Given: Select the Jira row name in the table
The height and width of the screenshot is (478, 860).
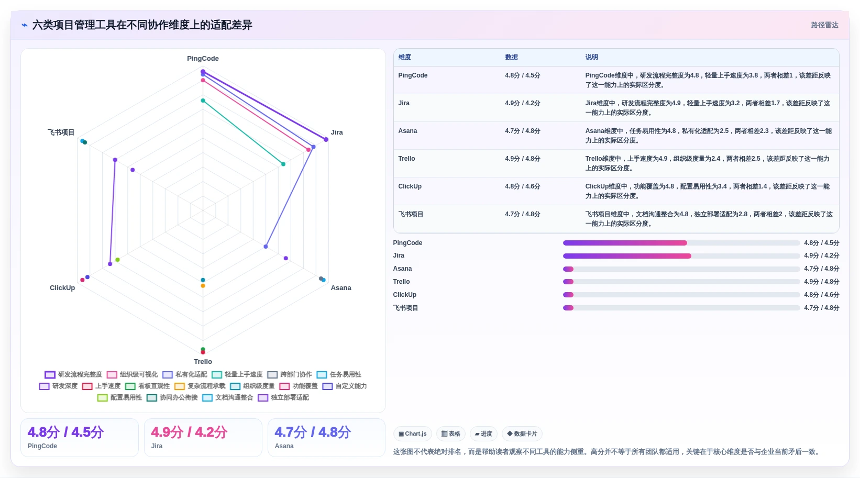Looking at the screenshot, I should click(404, 103).
